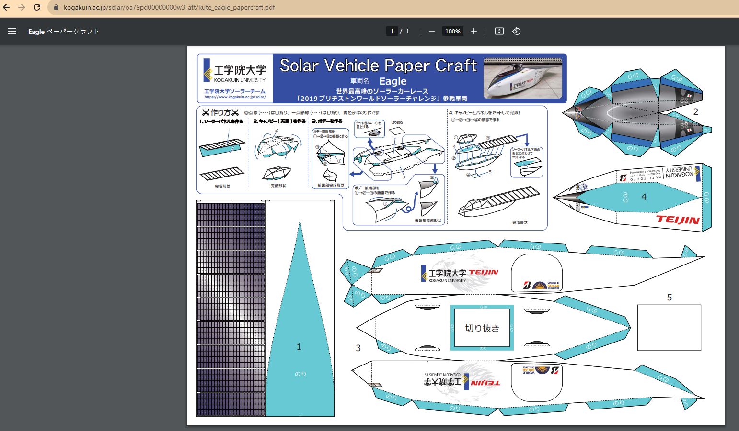This screenshot has height=431, width=739.
Task: View site security lock information
Action: (x=56, y=7)
